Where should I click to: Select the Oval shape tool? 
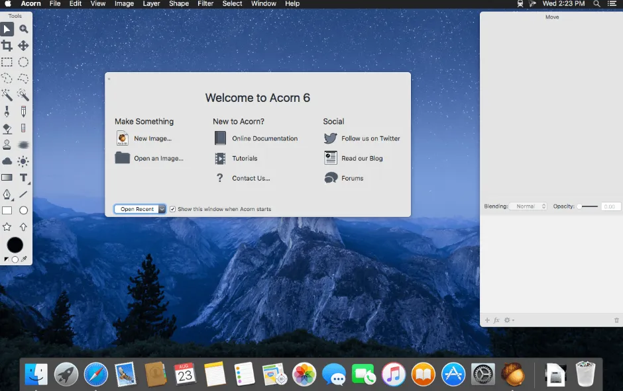(x=23, y=210)
